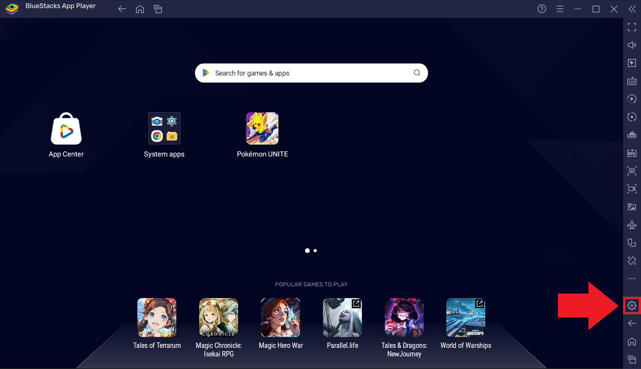Open more options three dots
Screen dimensions: 641x369
632,279
